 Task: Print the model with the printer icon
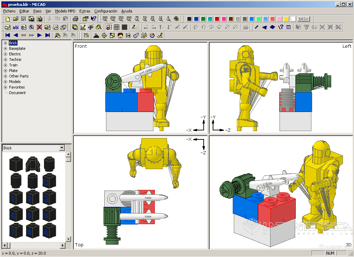[76, 19]
